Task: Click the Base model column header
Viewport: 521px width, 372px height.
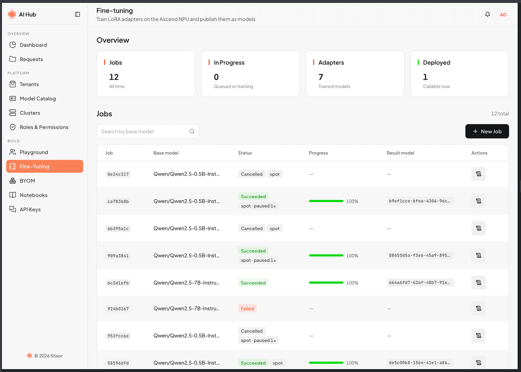Action: (x=166, y=153)
